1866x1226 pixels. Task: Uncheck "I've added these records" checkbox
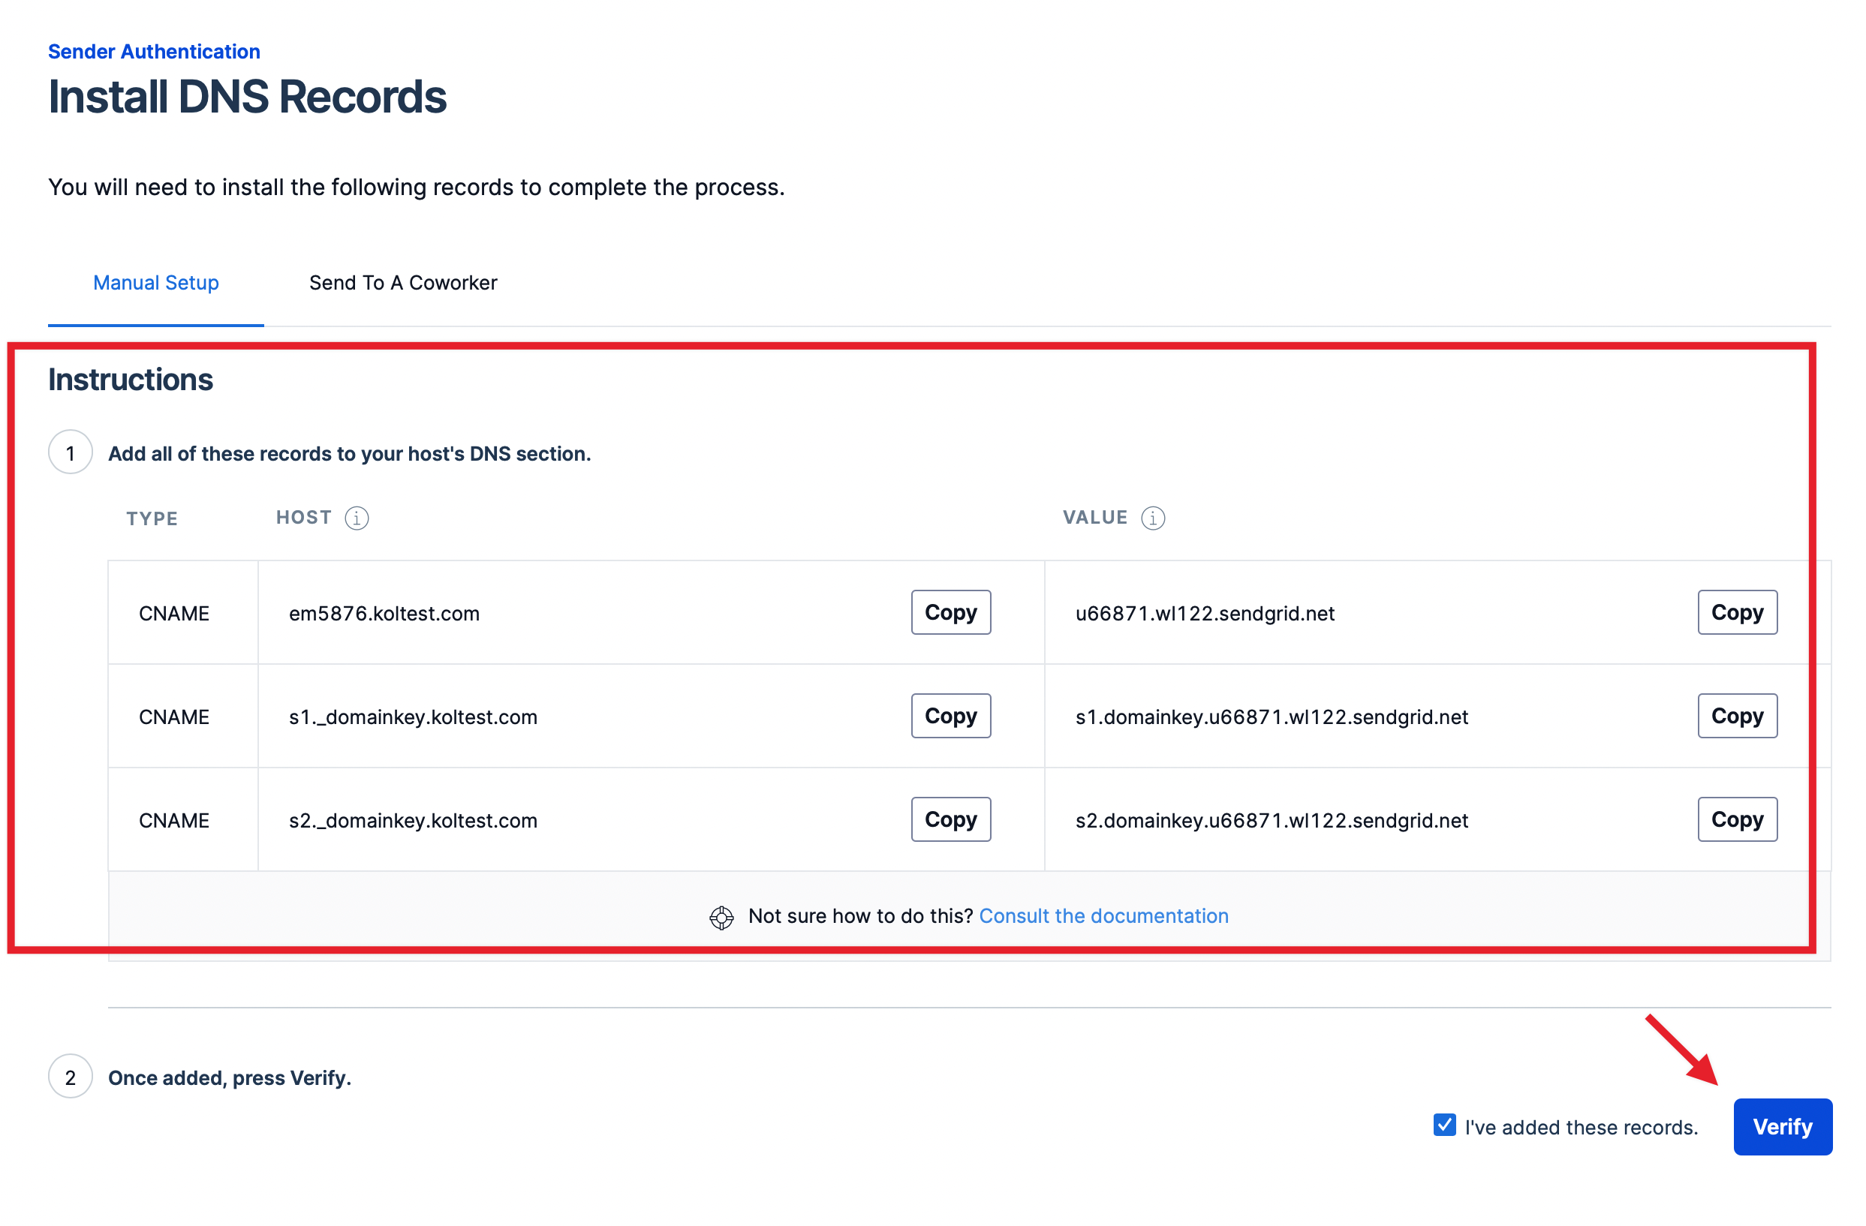point(1444,1125)
